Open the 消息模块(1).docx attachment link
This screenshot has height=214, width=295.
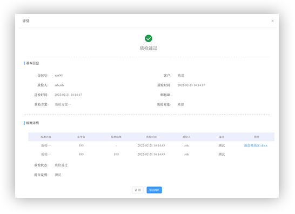256,145
